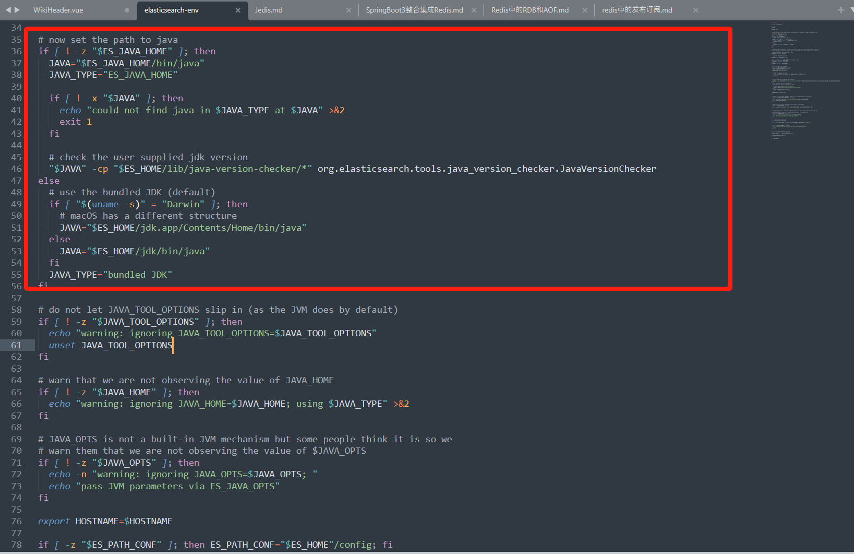Close the elasticsearch-env tab
The width and height of the screenshot is (854, 554).
tap(238, 10)
